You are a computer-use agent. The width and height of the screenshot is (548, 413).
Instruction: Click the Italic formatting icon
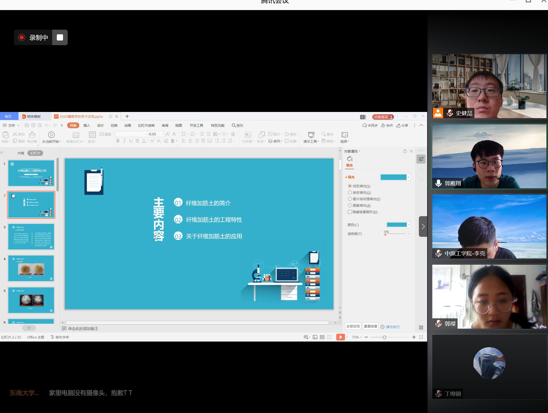[124, 141]
